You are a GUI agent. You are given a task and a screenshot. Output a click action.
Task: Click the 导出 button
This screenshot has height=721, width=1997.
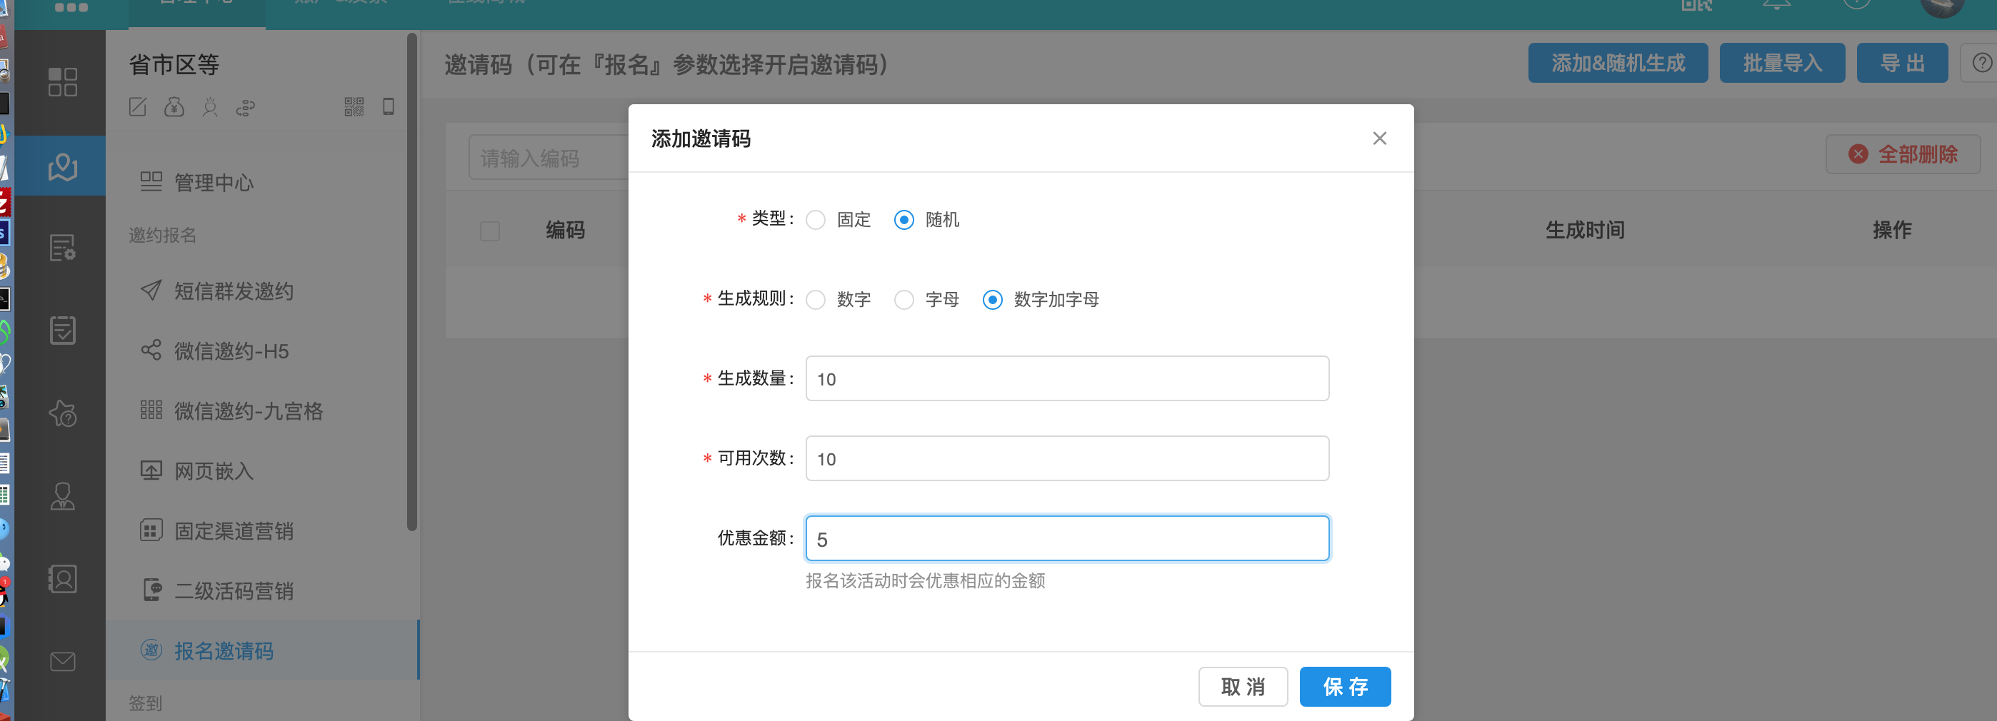click(1901, 63)
